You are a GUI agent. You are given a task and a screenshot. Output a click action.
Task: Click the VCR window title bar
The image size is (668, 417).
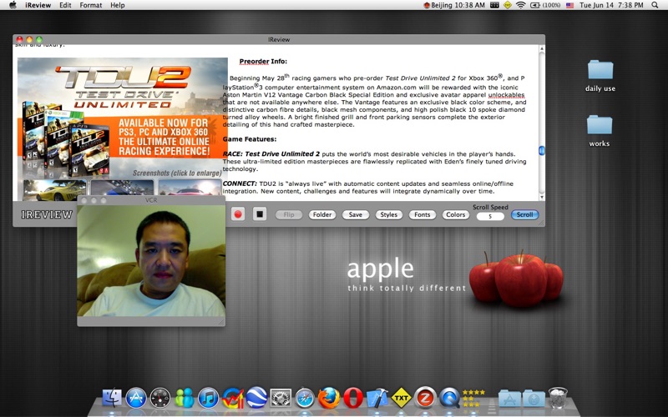click(x=151, y=200)
